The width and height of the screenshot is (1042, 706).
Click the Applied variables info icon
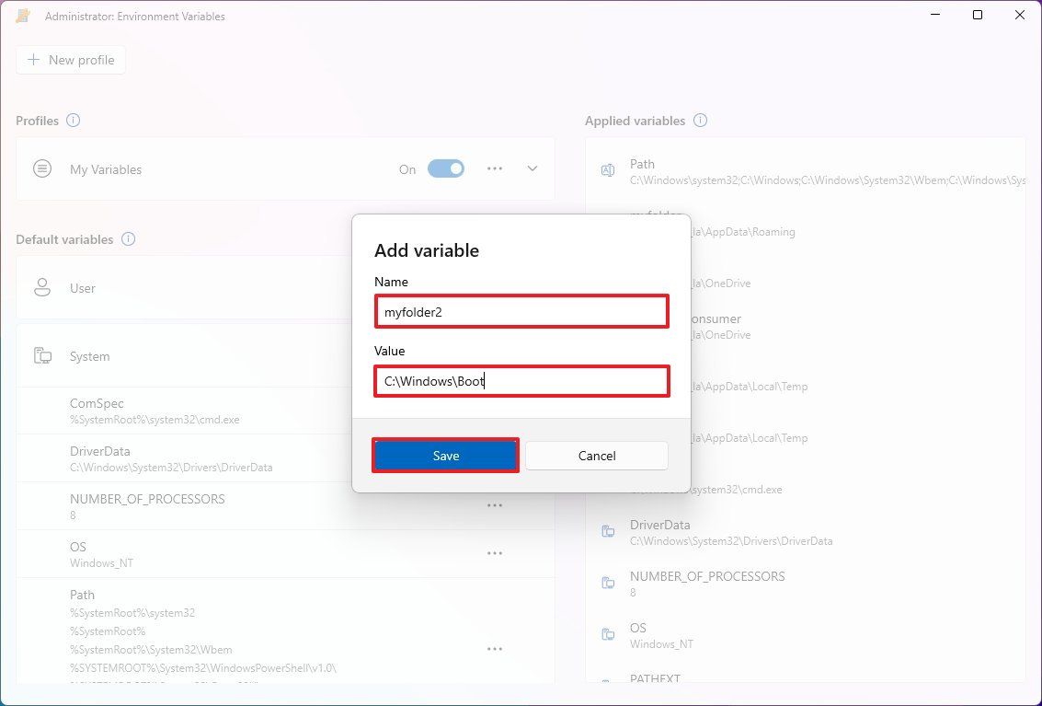700,121
